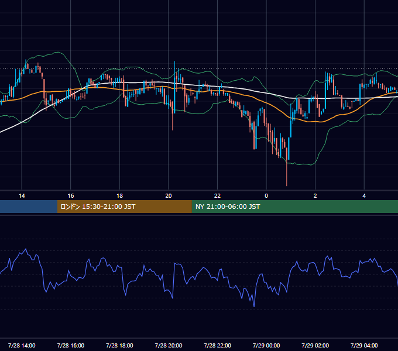
Task: Click the London 15:30-21:00 JST session bar
Action: tap(124, 207)
